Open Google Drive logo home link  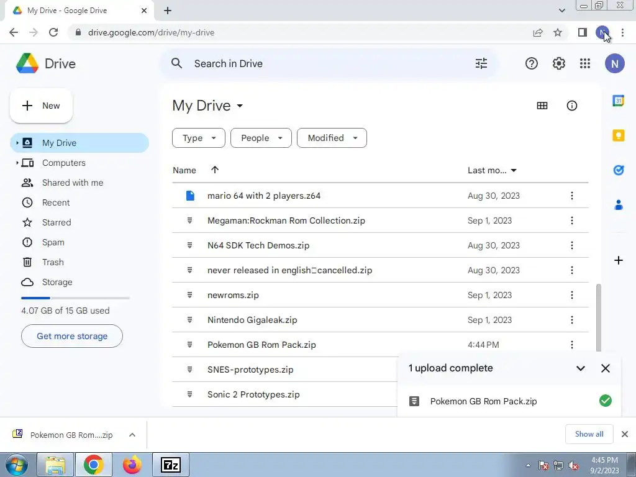point(45,64)
